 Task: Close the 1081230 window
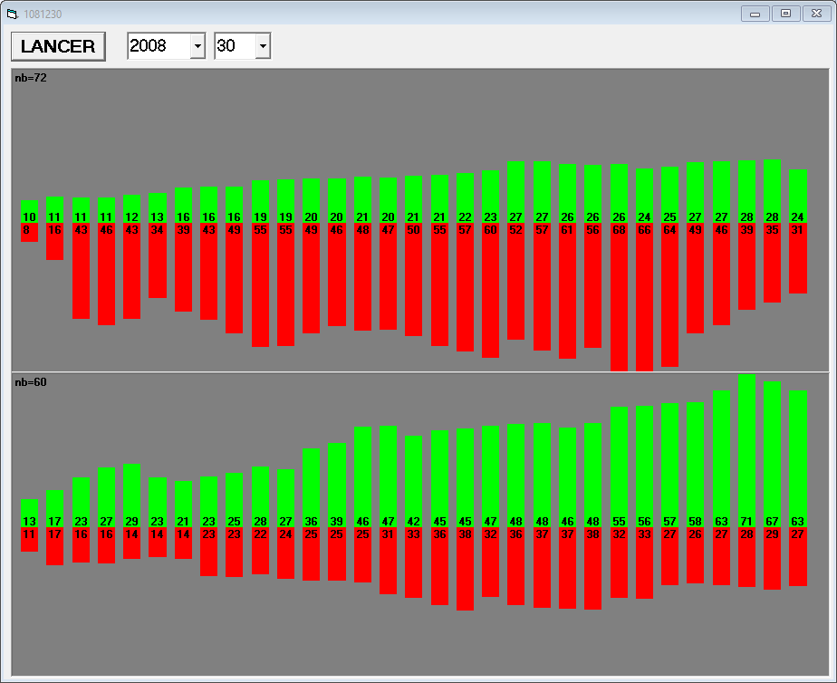817,14
